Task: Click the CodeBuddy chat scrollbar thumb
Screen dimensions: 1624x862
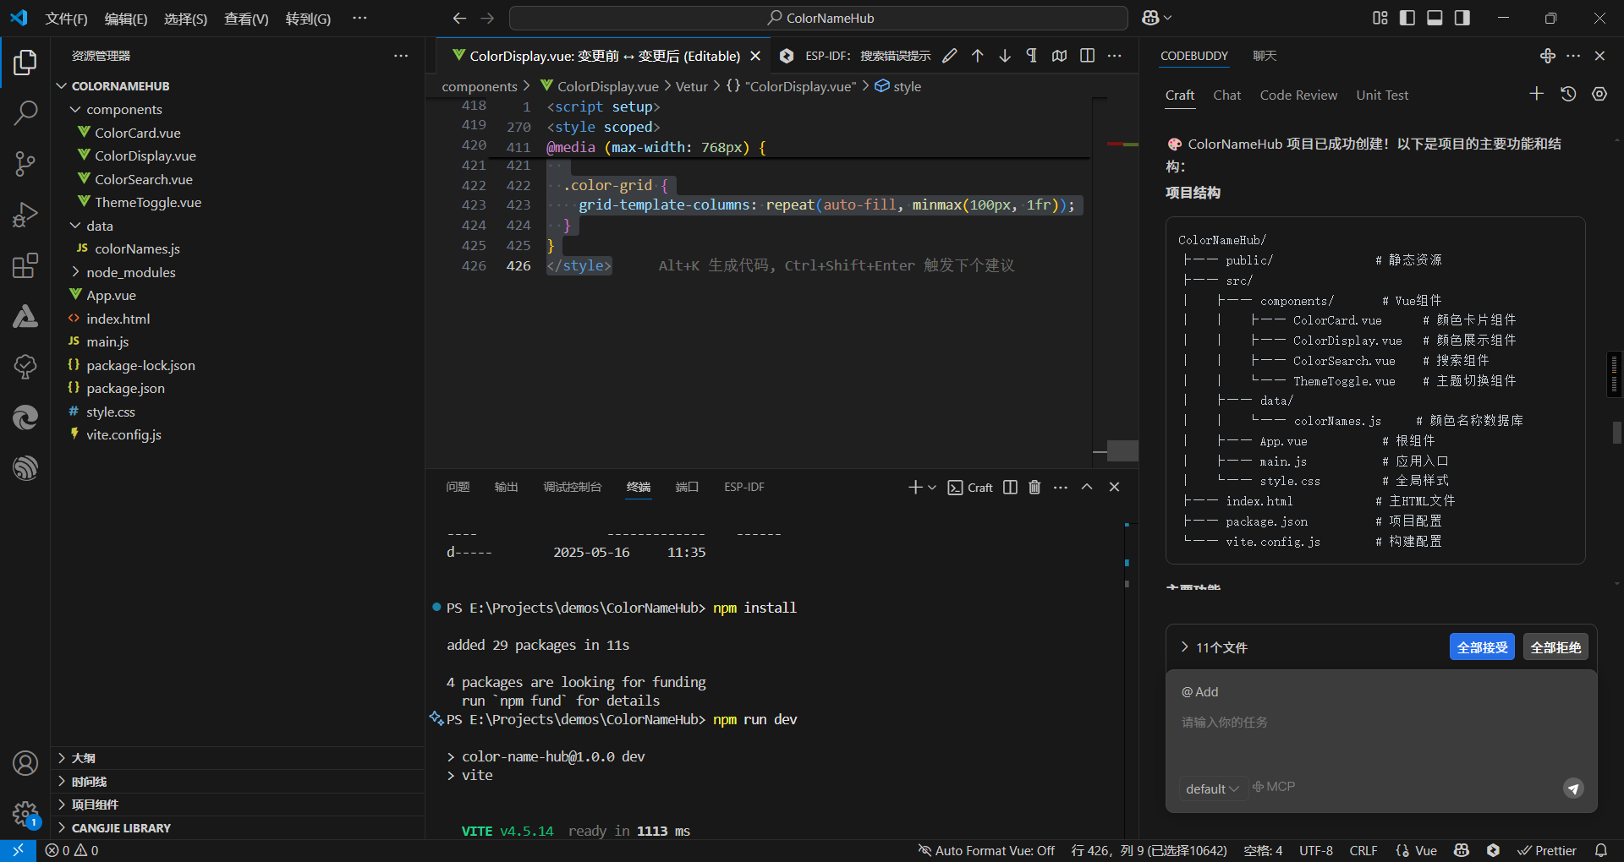Action: tap(1617, 433)
